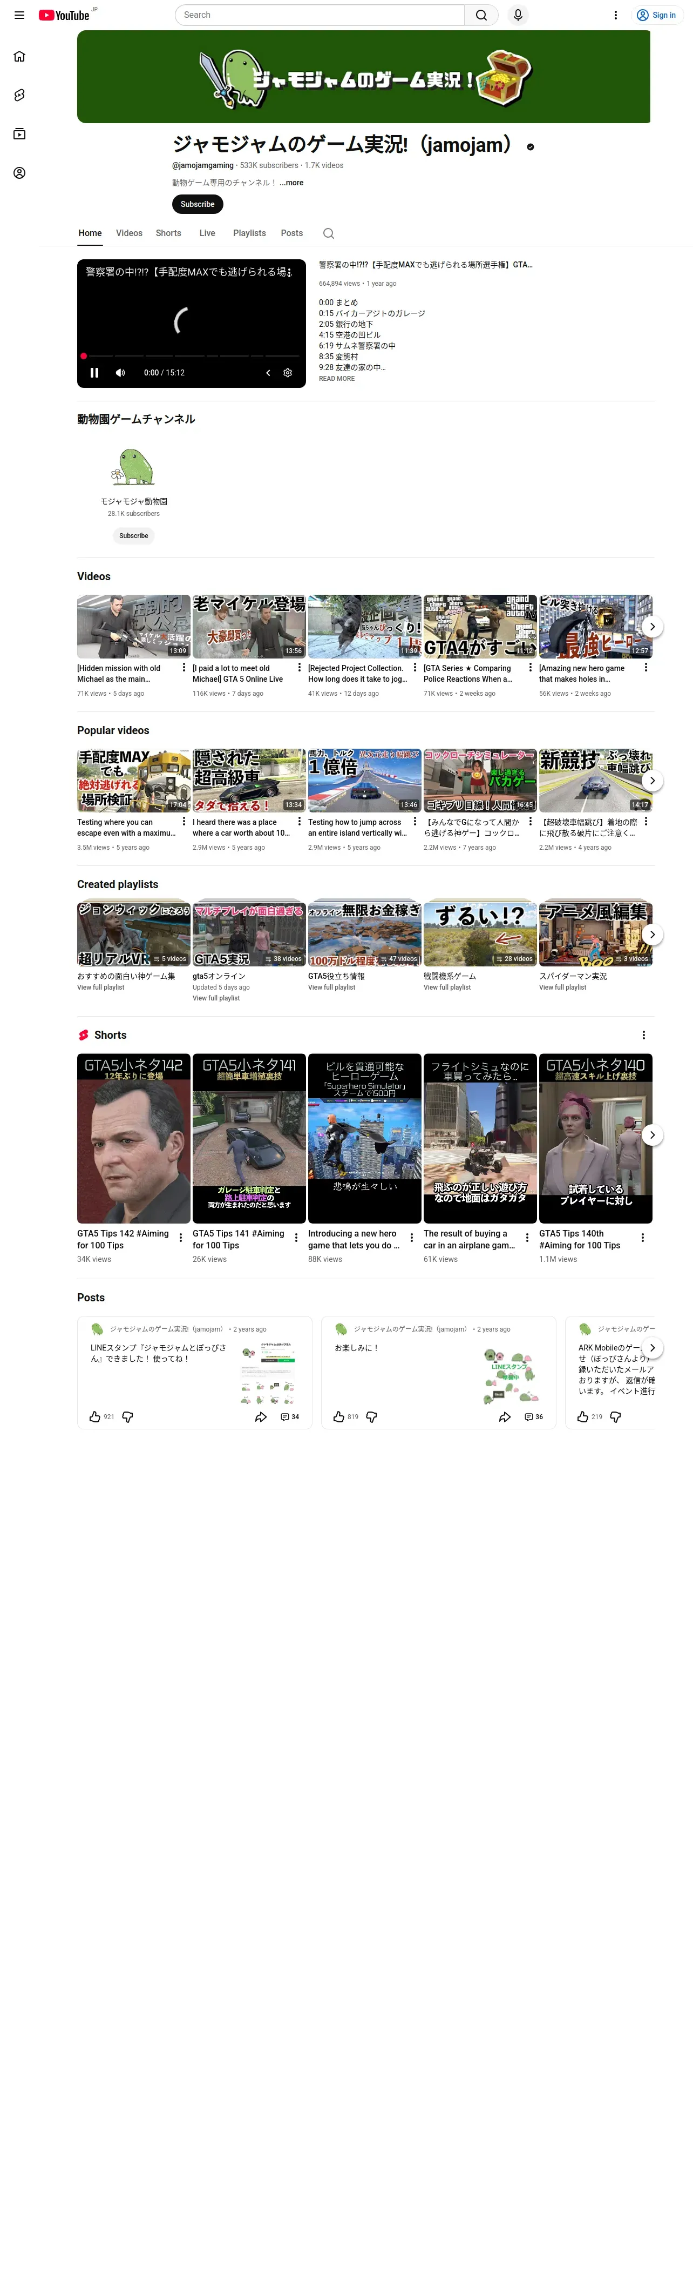
Task: Open the hamburger guide menu
Action: pyautogui.click(x=19, y=15)
